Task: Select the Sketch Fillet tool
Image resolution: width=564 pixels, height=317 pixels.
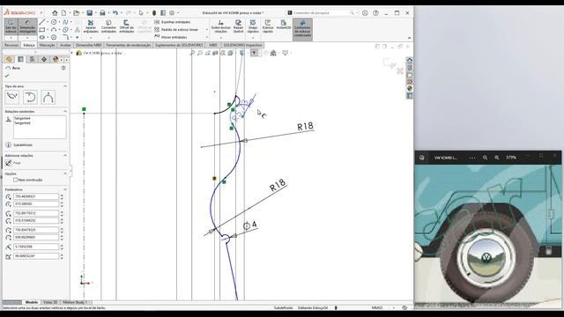Action: [x=65, y=37]
